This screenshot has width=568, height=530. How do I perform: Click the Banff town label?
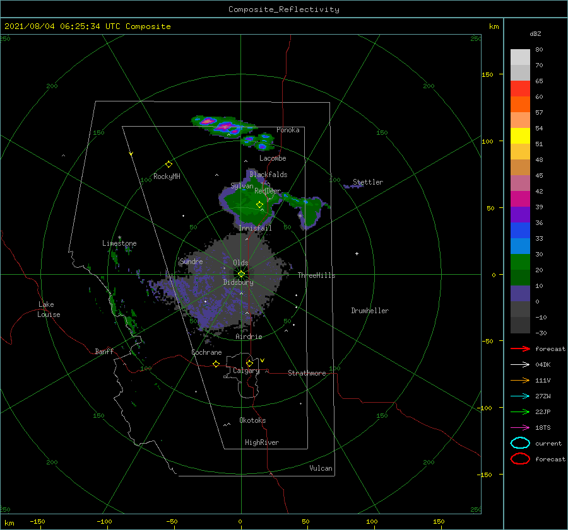(x=104, y=351)
